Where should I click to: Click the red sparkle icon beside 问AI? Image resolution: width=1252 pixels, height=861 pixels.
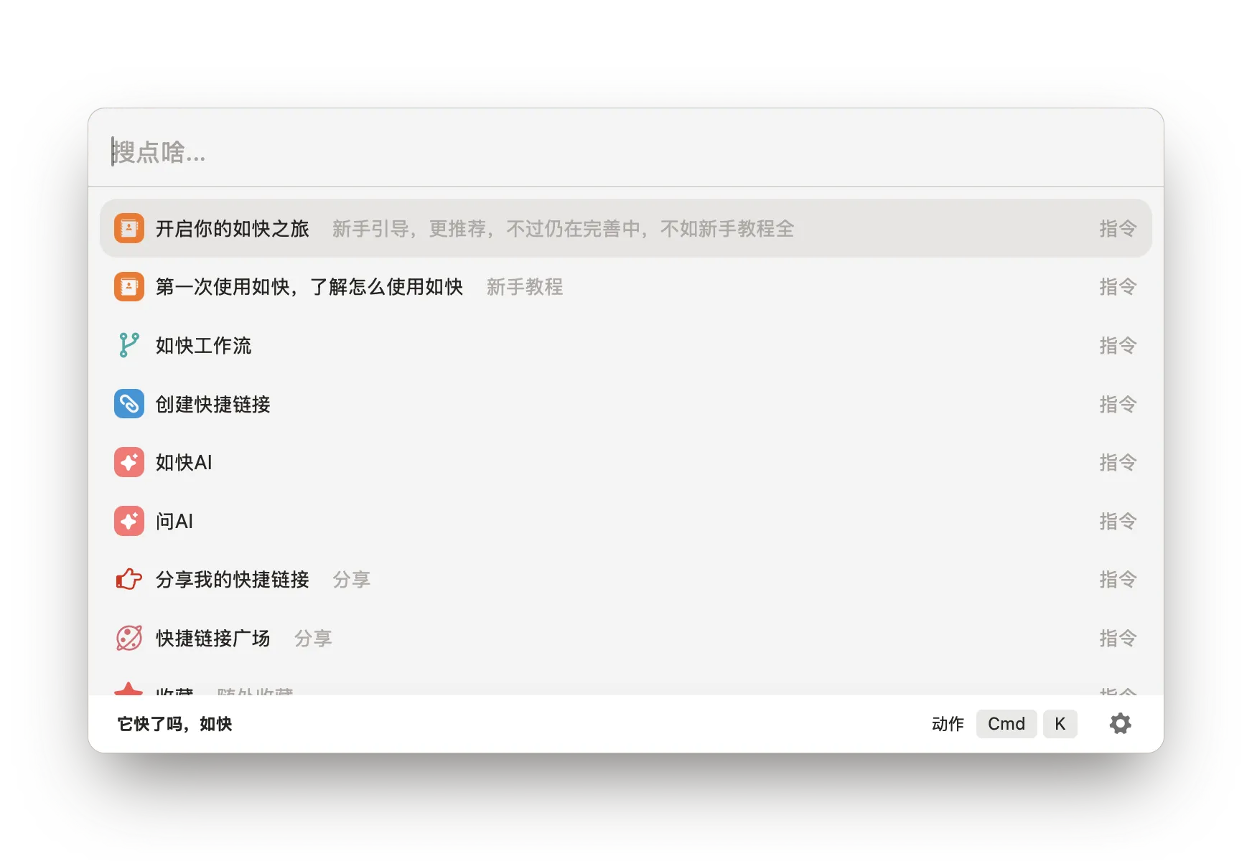[129, 521]
